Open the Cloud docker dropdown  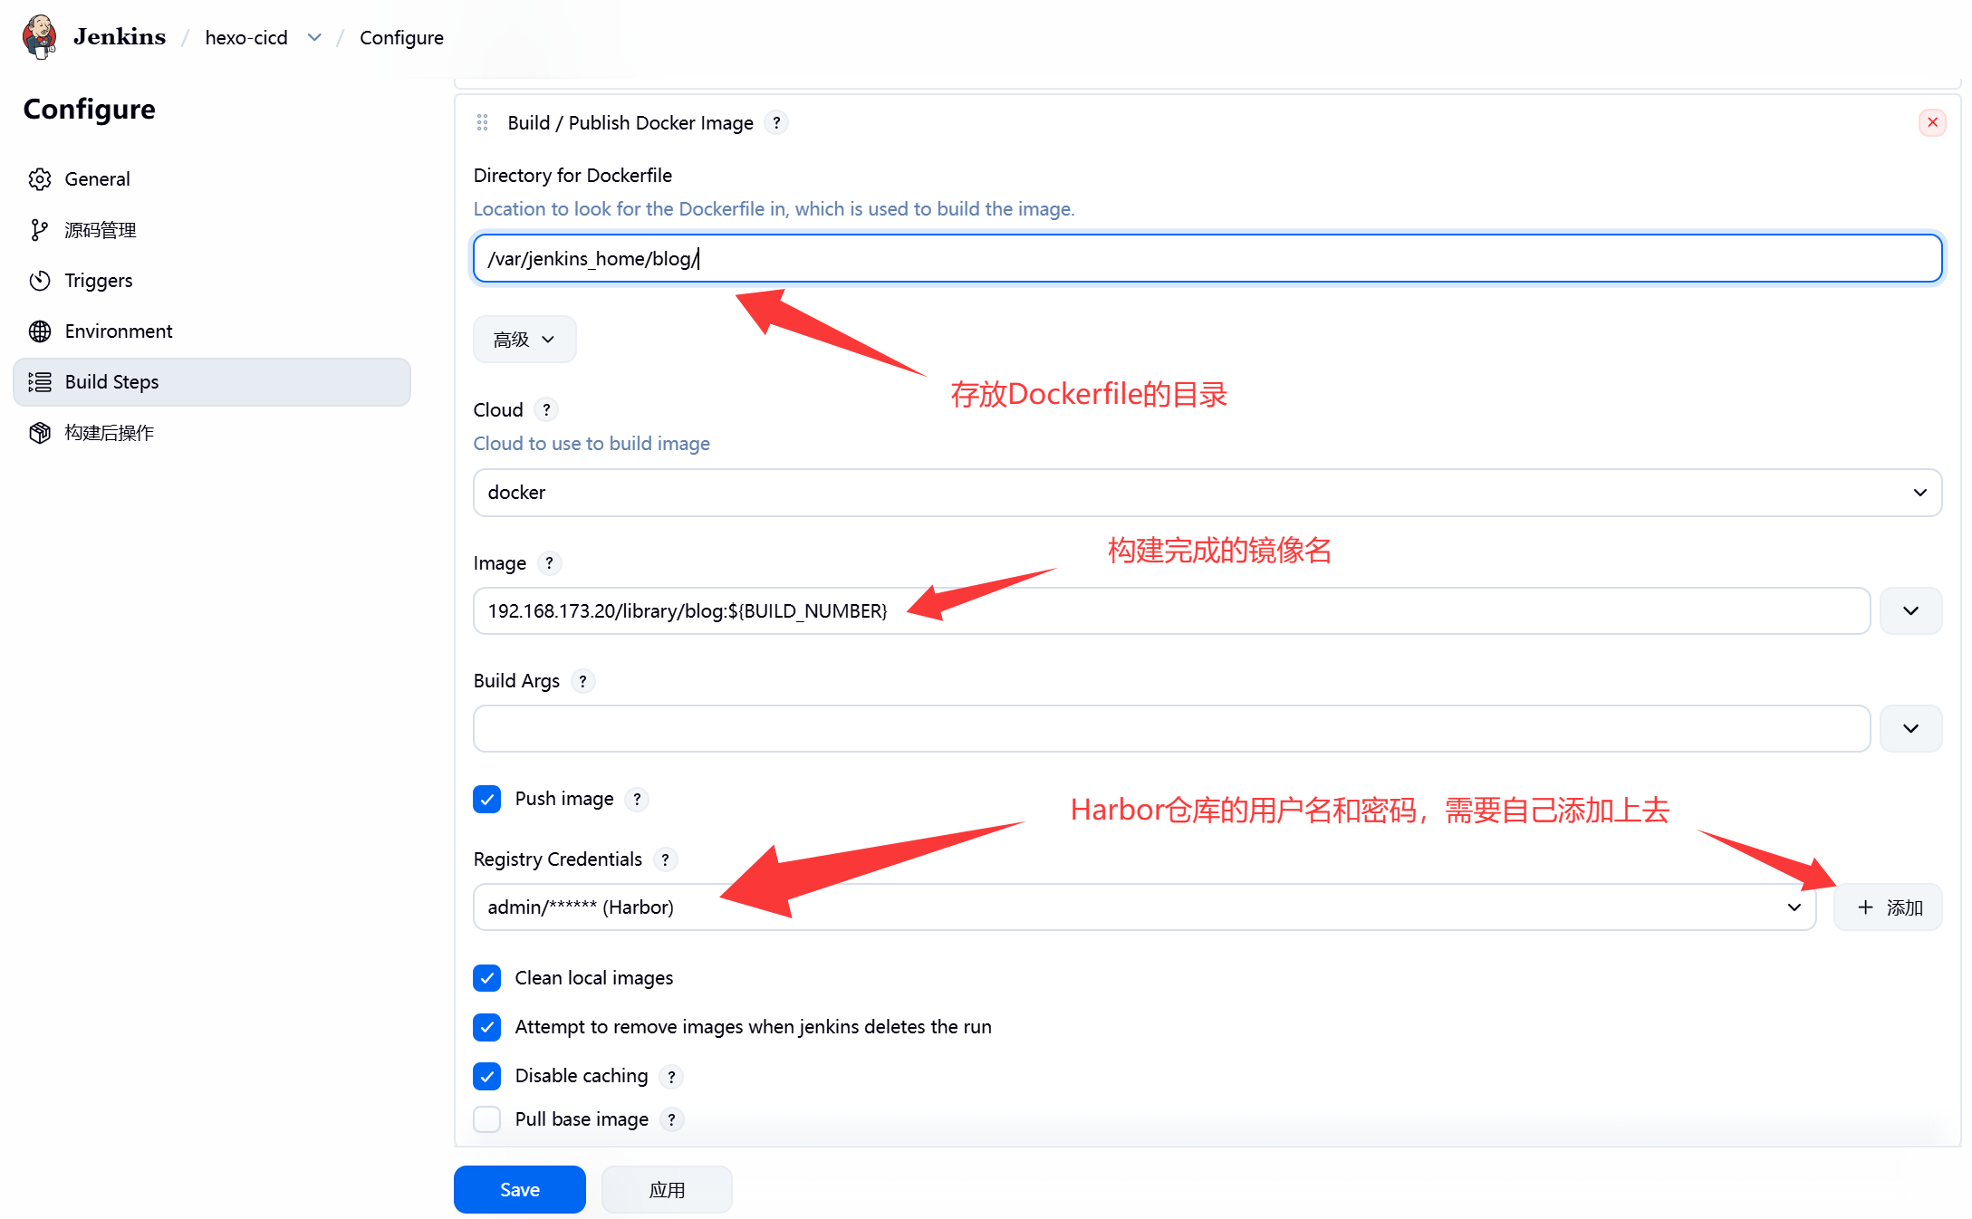[1207, 493]
